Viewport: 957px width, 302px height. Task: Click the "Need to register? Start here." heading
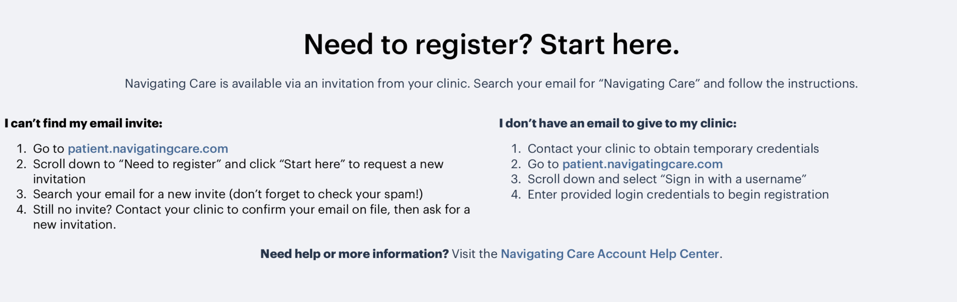pos(491,44)
